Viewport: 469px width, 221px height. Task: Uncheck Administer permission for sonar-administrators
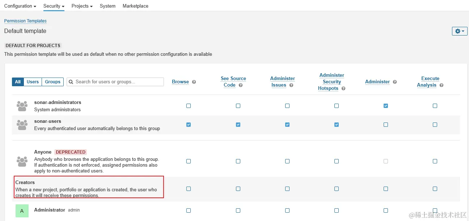(x=386, y=106)
